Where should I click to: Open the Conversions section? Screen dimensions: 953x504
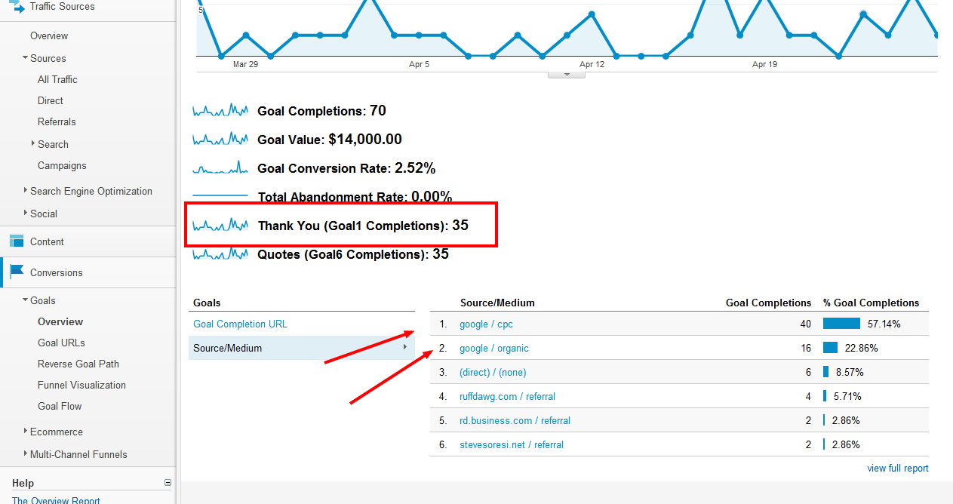click(57, 272)
